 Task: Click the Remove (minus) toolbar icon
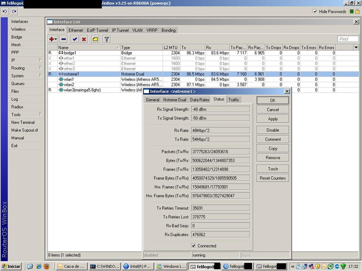tap(63, 39)
